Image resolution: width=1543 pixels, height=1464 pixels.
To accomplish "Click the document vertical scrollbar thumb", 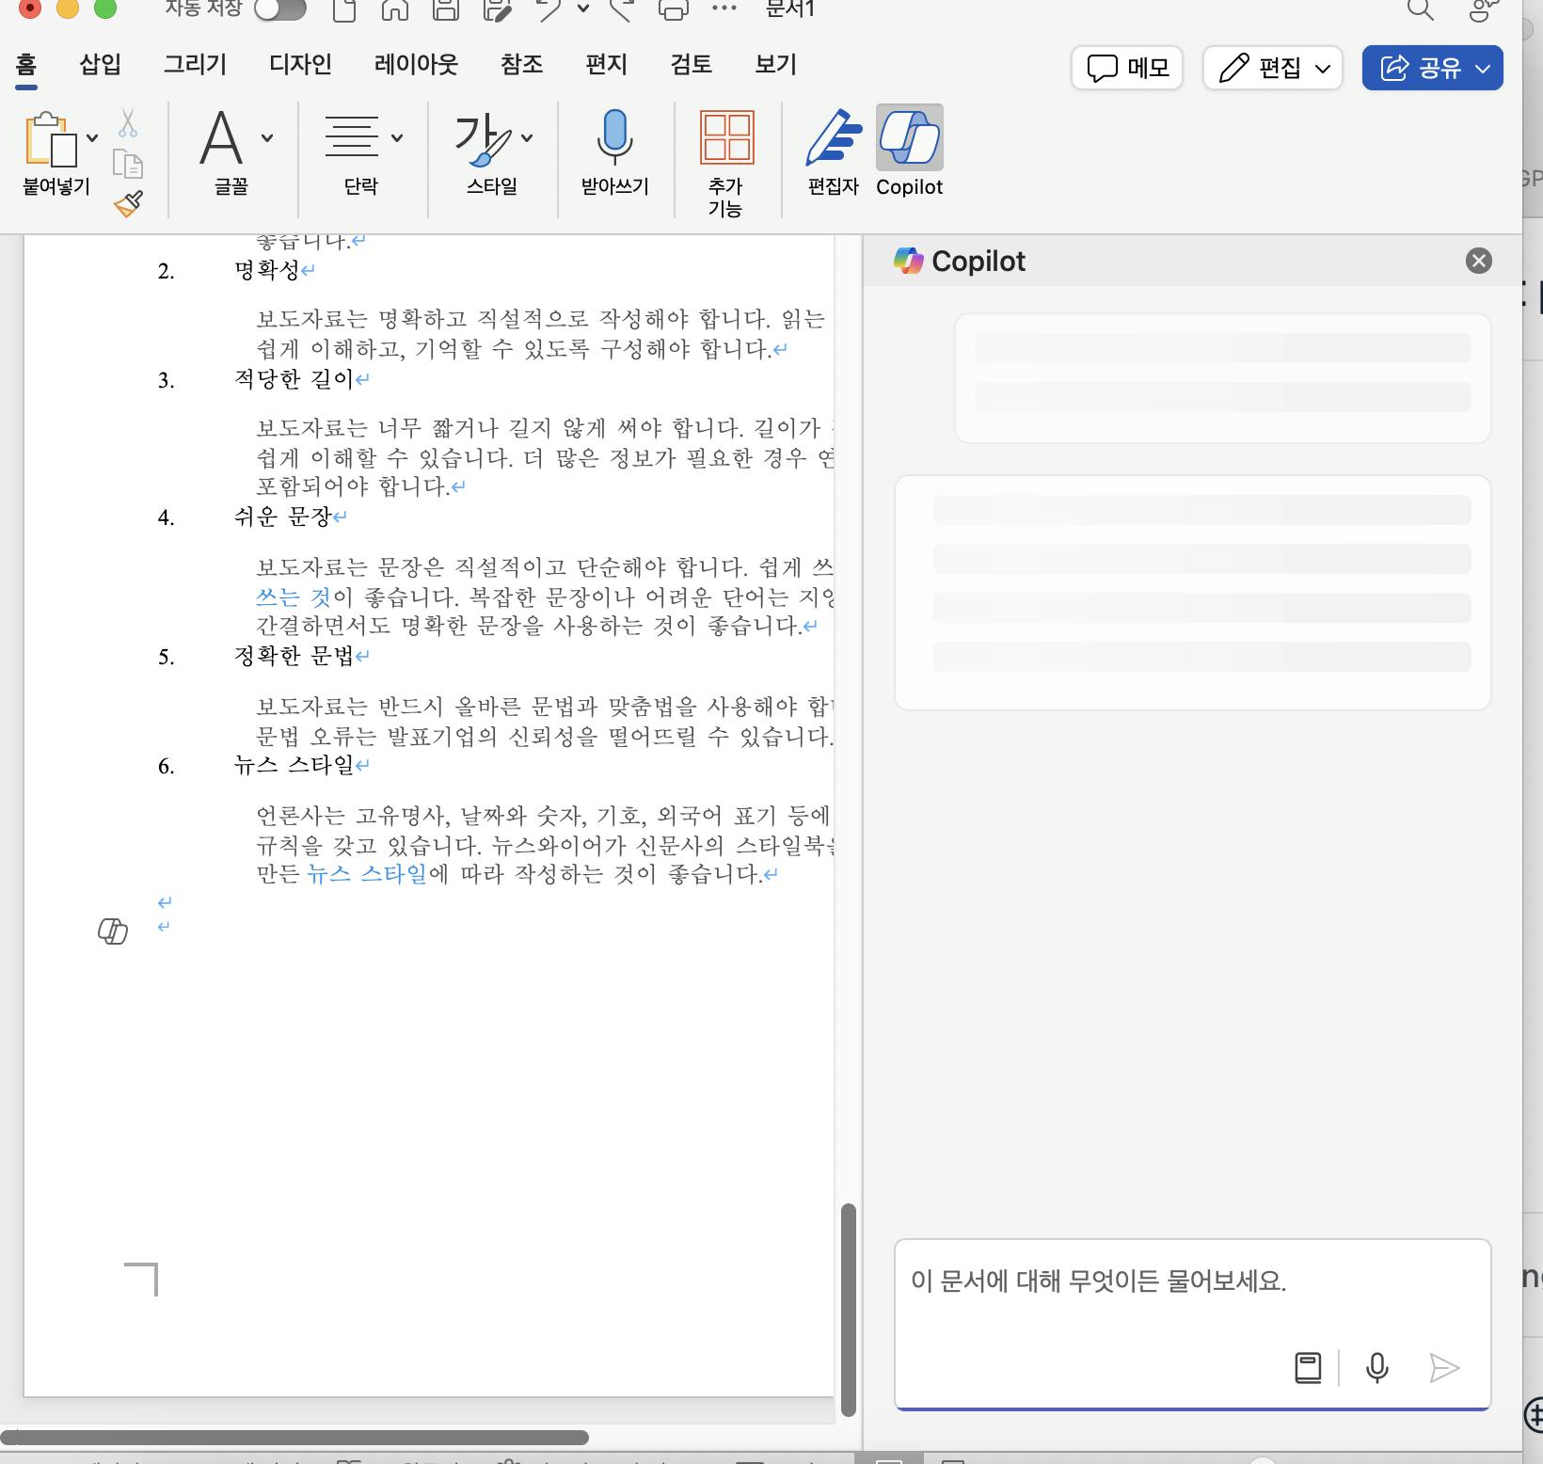I will click(x=848, y=1308).
